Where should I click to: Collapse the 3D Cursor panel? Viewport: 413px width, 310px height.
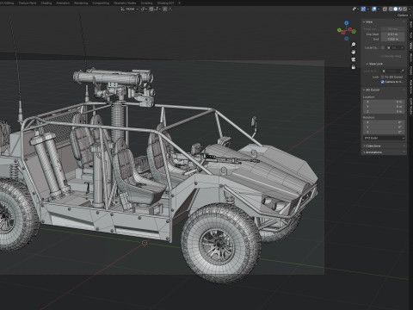[x=371, y=90]
